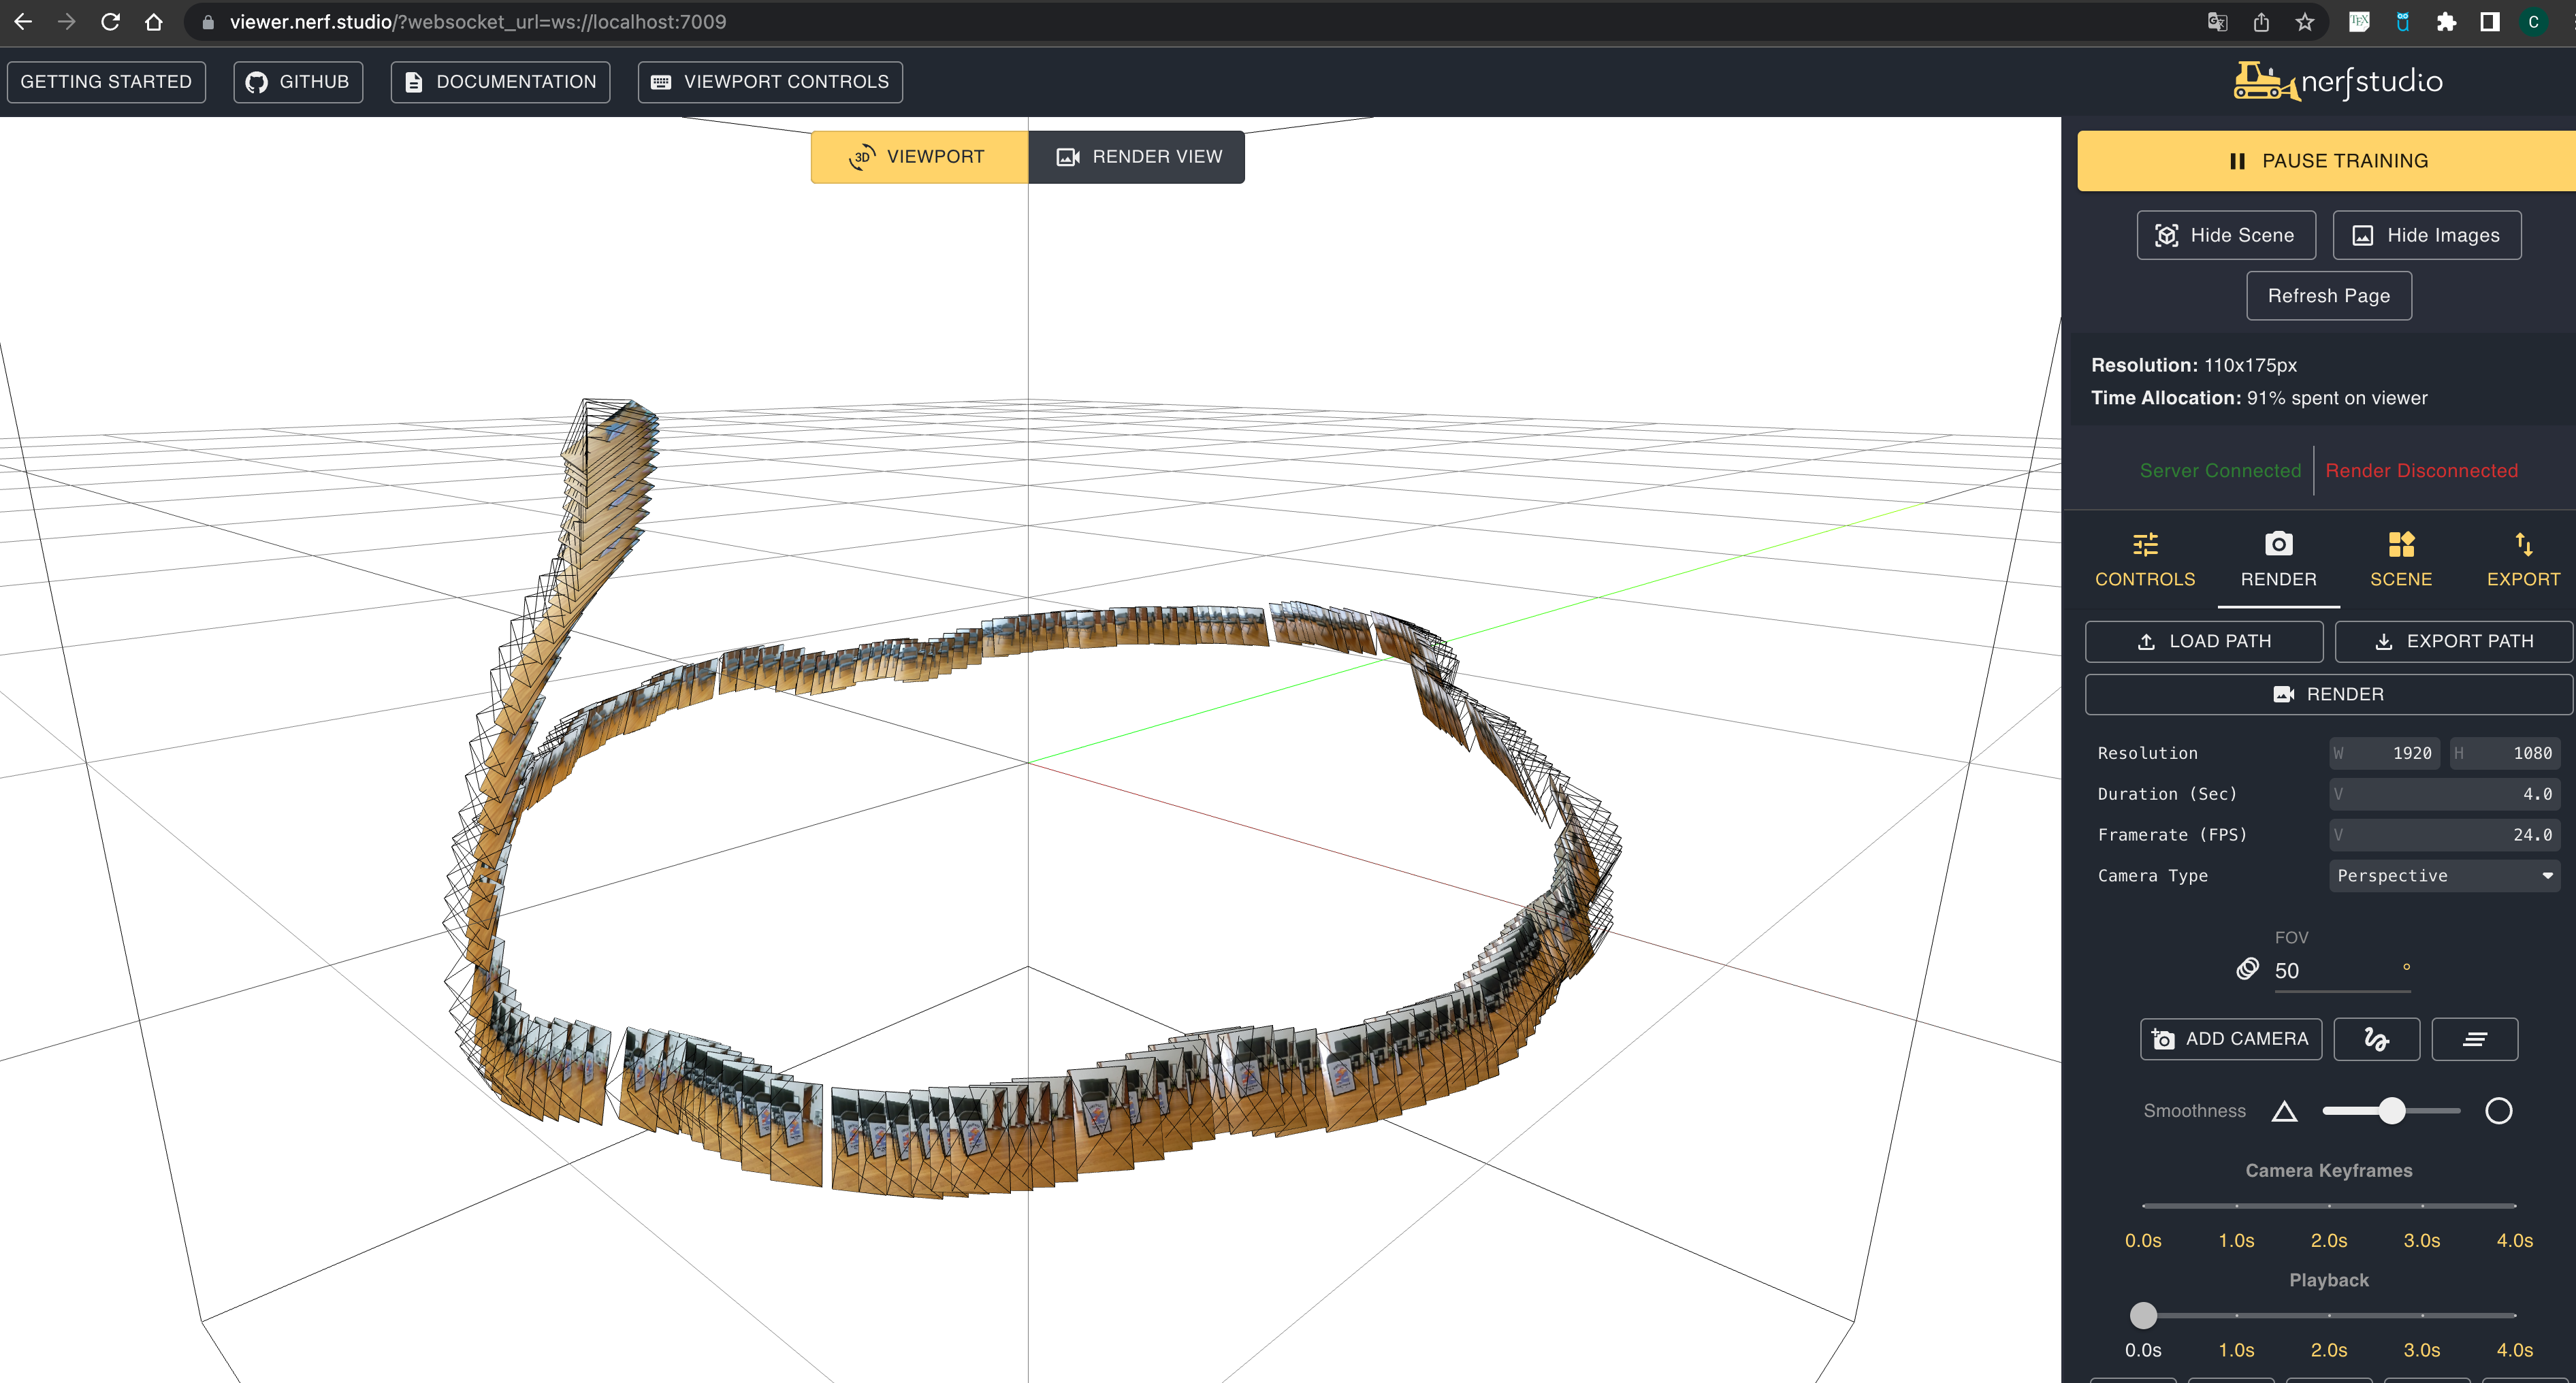Viewport: 2576px width, 1383px height.
Task: Click the GitHub icon next to GITHUB
Action: pos(256,81)
